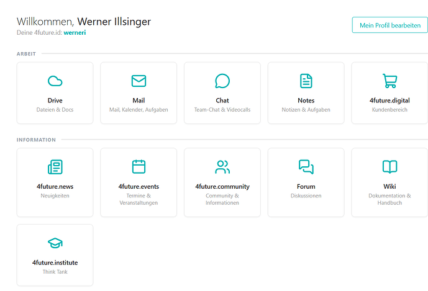Select the Mail card title

click(139, 101)
